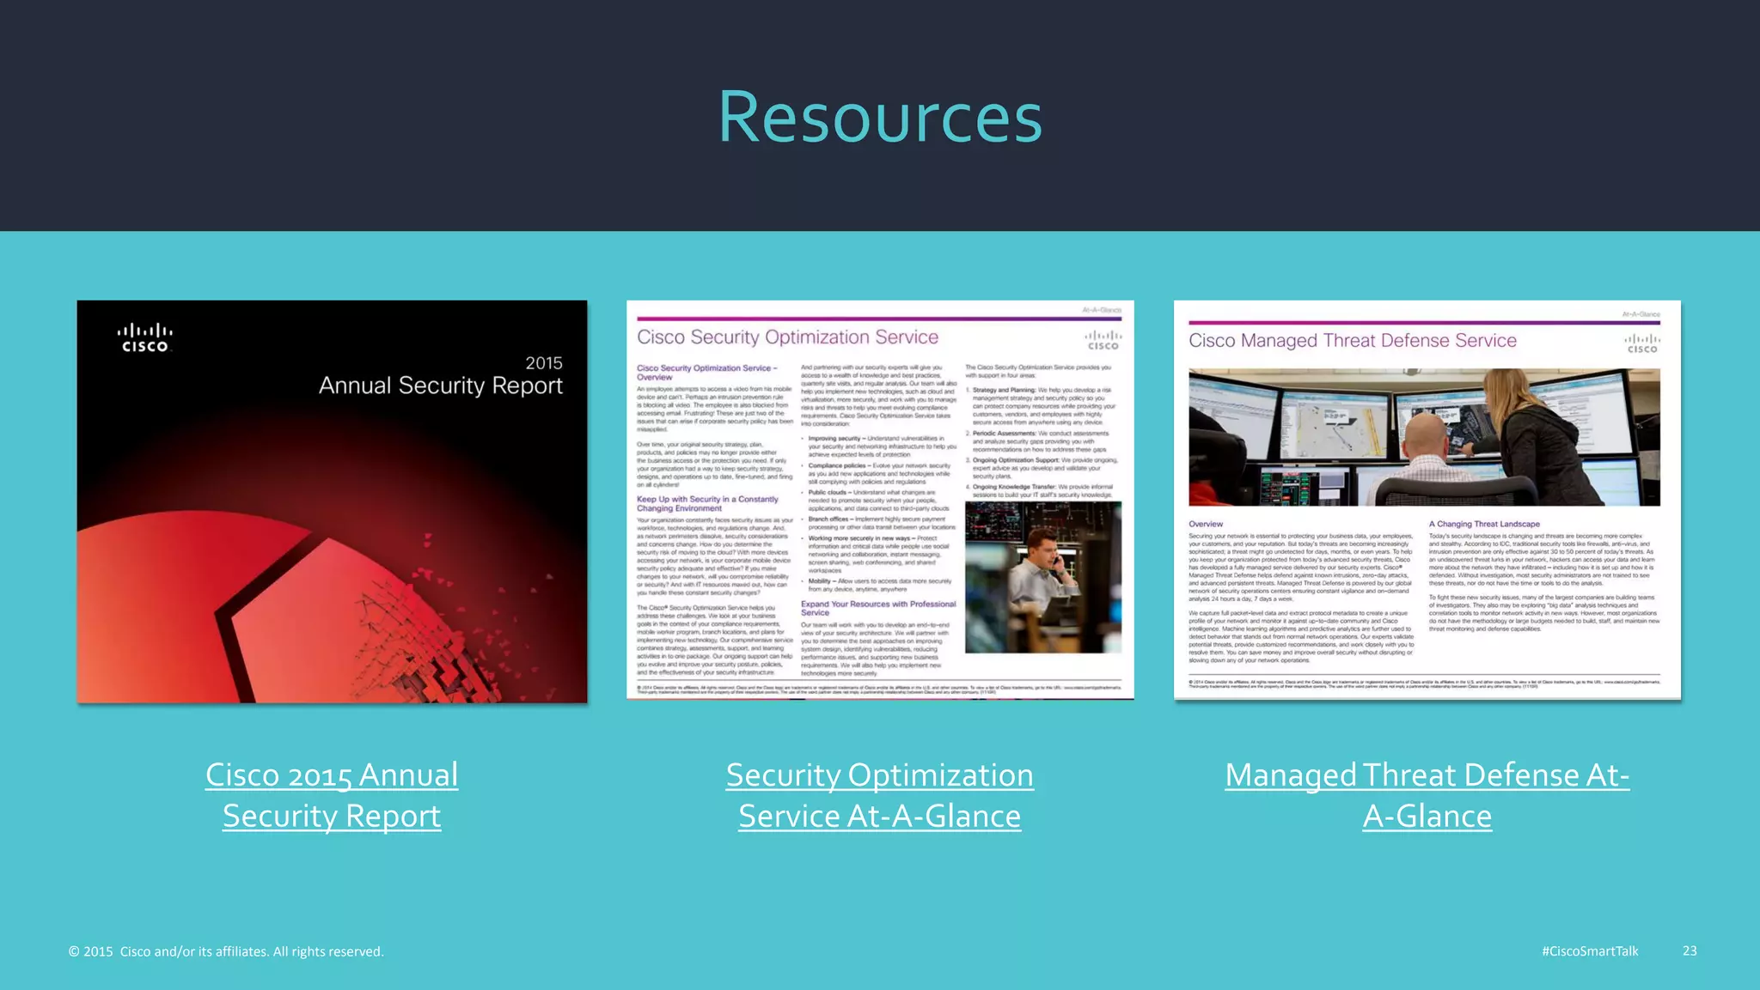Image resolution: width=1760 pixels, height=990 pixels.
Task: Click the Cisco logo on Security Optimization document
Action: 1103,340
